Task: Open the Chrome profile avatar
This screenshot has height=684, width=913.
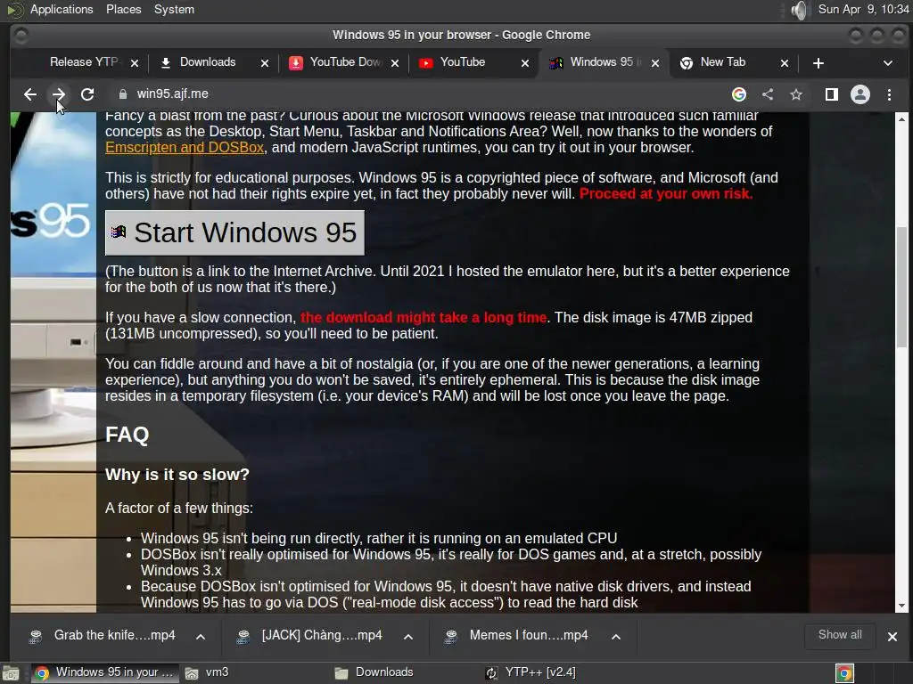Action: [860, 94]
